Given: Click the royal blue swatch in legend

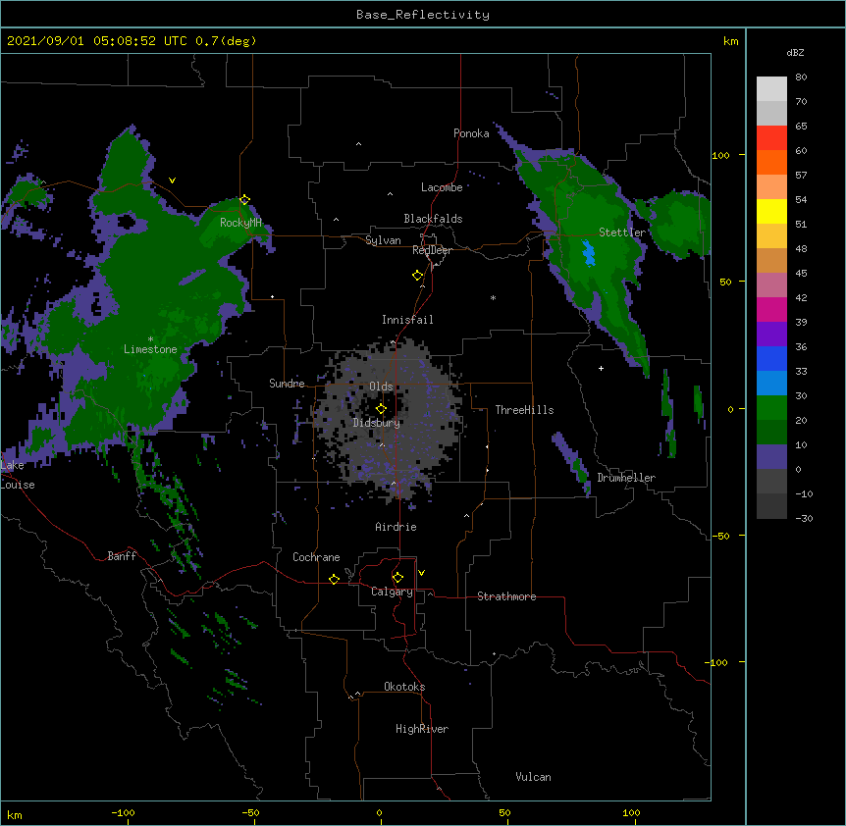Looking at the screenshot, I should pyautogui.click(x=771, y=358).
